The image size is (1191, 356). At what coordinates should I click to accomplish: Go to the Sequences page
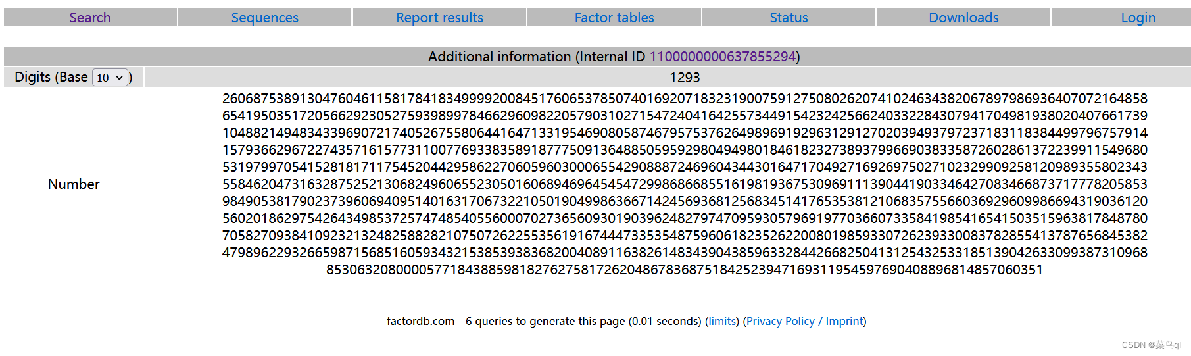click(x=264, y=18)
